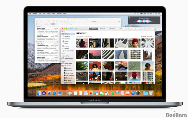The height and width of the screenshot is (118, 188).
Task: Adjust the thumbnail zoom slider in Photos
Action: coord(73,29)
